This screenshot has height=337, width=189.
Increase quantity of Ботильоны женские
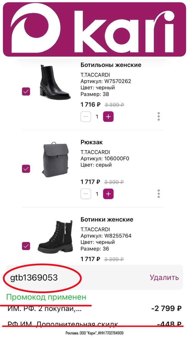click(108, 117)
